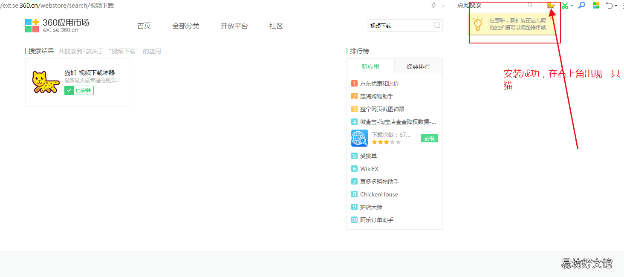Open the 猫抓-视频下载神器 title link
The width and height of the screenshot is (624, 277).
(90, 73)
